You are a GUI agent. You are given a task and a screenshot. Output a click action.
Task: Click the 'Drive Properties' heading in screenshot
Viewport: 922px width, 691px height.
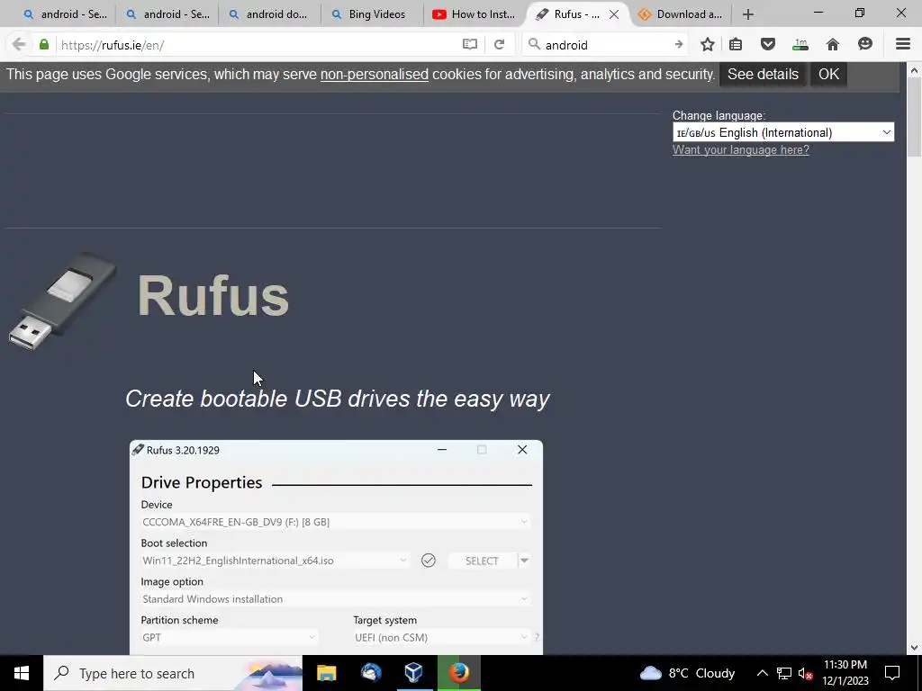(x=202, y=482)
